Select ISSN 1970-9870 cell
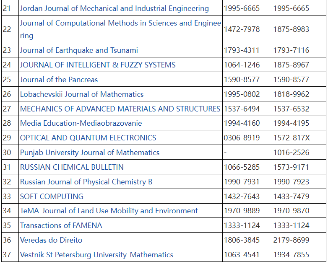Screen dimensions: 328x264 pyautogui.click(x=299, y=211)
